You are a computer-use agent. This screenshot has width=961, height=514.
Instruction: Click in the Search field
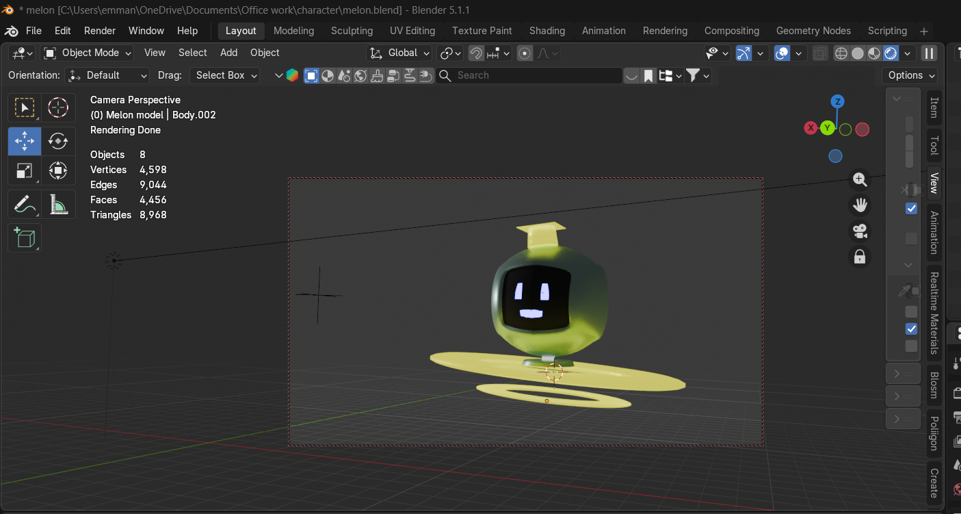[x=529, y=75]
